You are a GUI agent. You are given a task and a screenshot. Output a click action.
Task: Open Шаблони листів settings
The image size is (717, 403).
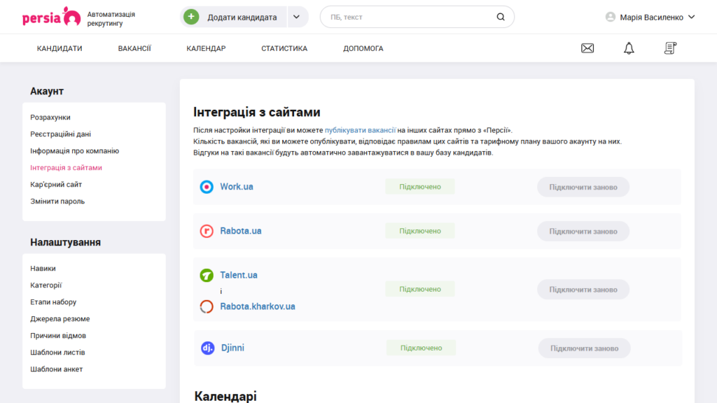pyautogui.click(x=57, y=353)
